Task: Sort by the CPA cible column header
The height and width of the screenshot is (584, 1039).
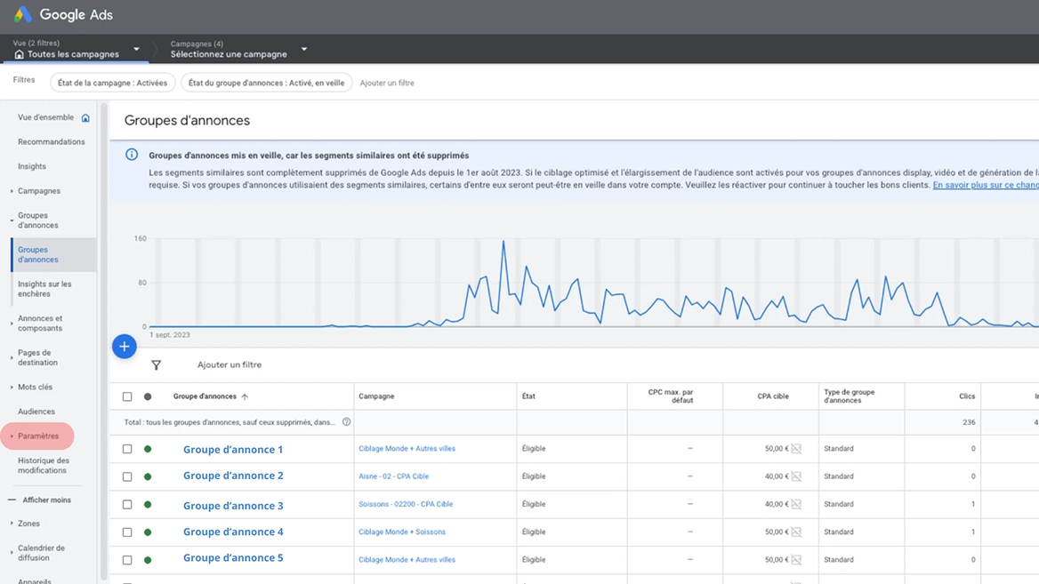Action: coord(773,396)
